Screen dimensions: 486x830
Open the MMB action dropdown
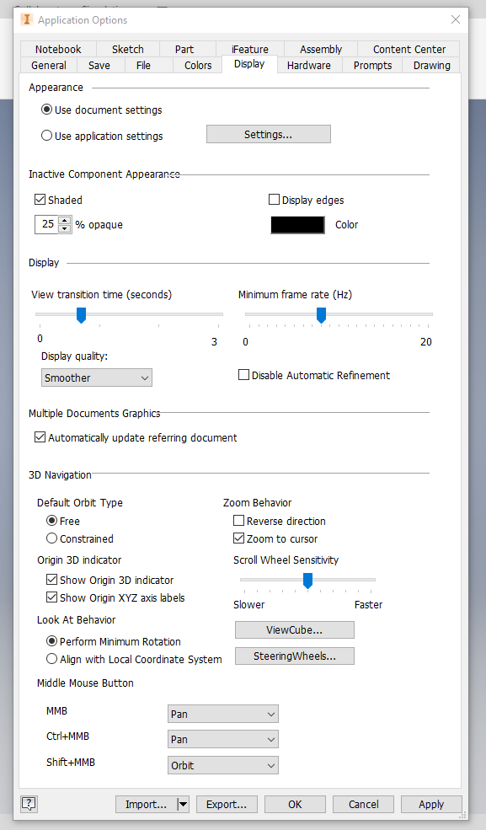click(222, 714)
